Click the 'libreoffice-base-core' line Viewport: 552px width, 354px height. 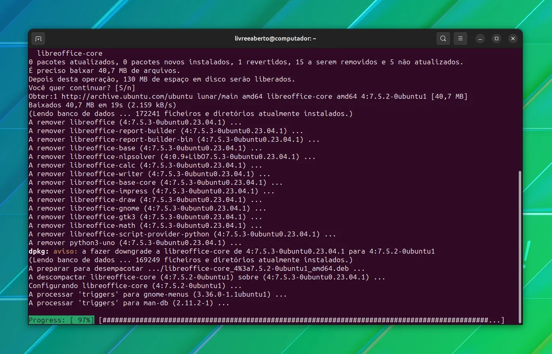pyautogui.click(x=156, y=182)
